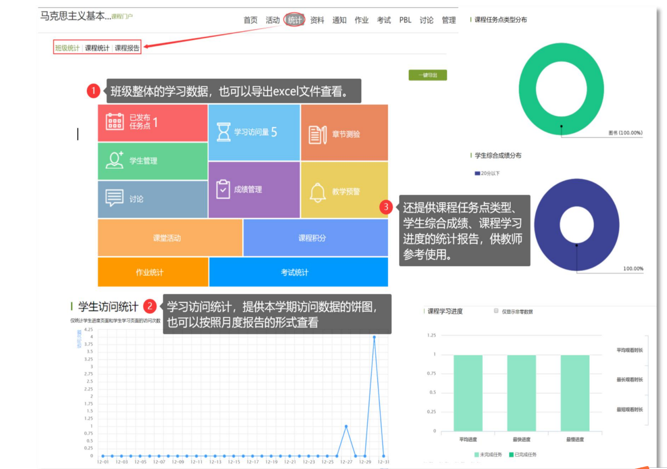667x469 pixels.
Task: Select the 统计 navigation tab
Action: tap(295, 20)
